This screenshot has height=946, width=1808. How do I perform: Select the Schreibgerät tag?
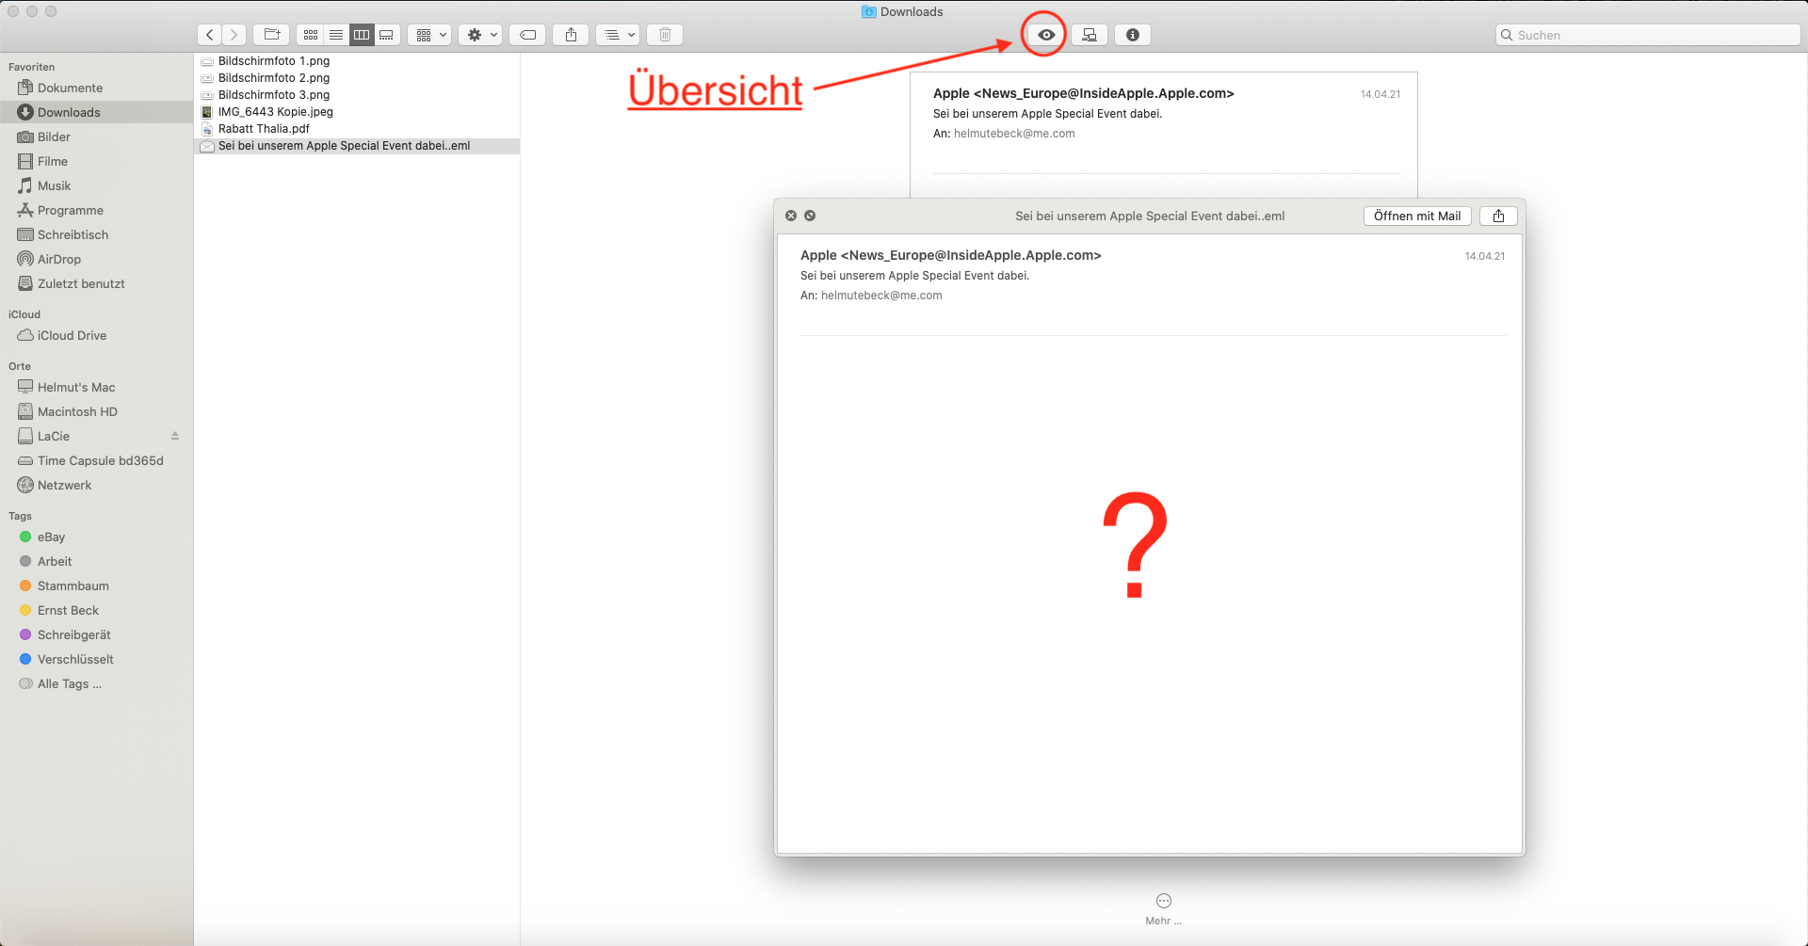point(96,634)
